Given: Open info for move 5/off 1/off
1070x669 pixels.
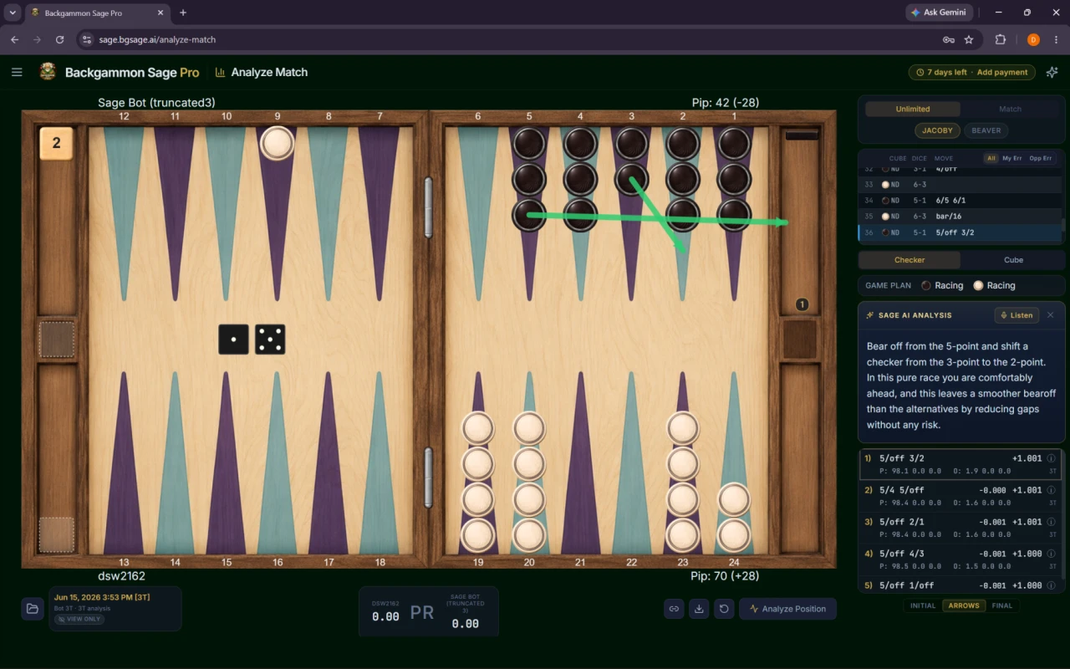Looking at the screenshot, I should [x=1052, y=585].
